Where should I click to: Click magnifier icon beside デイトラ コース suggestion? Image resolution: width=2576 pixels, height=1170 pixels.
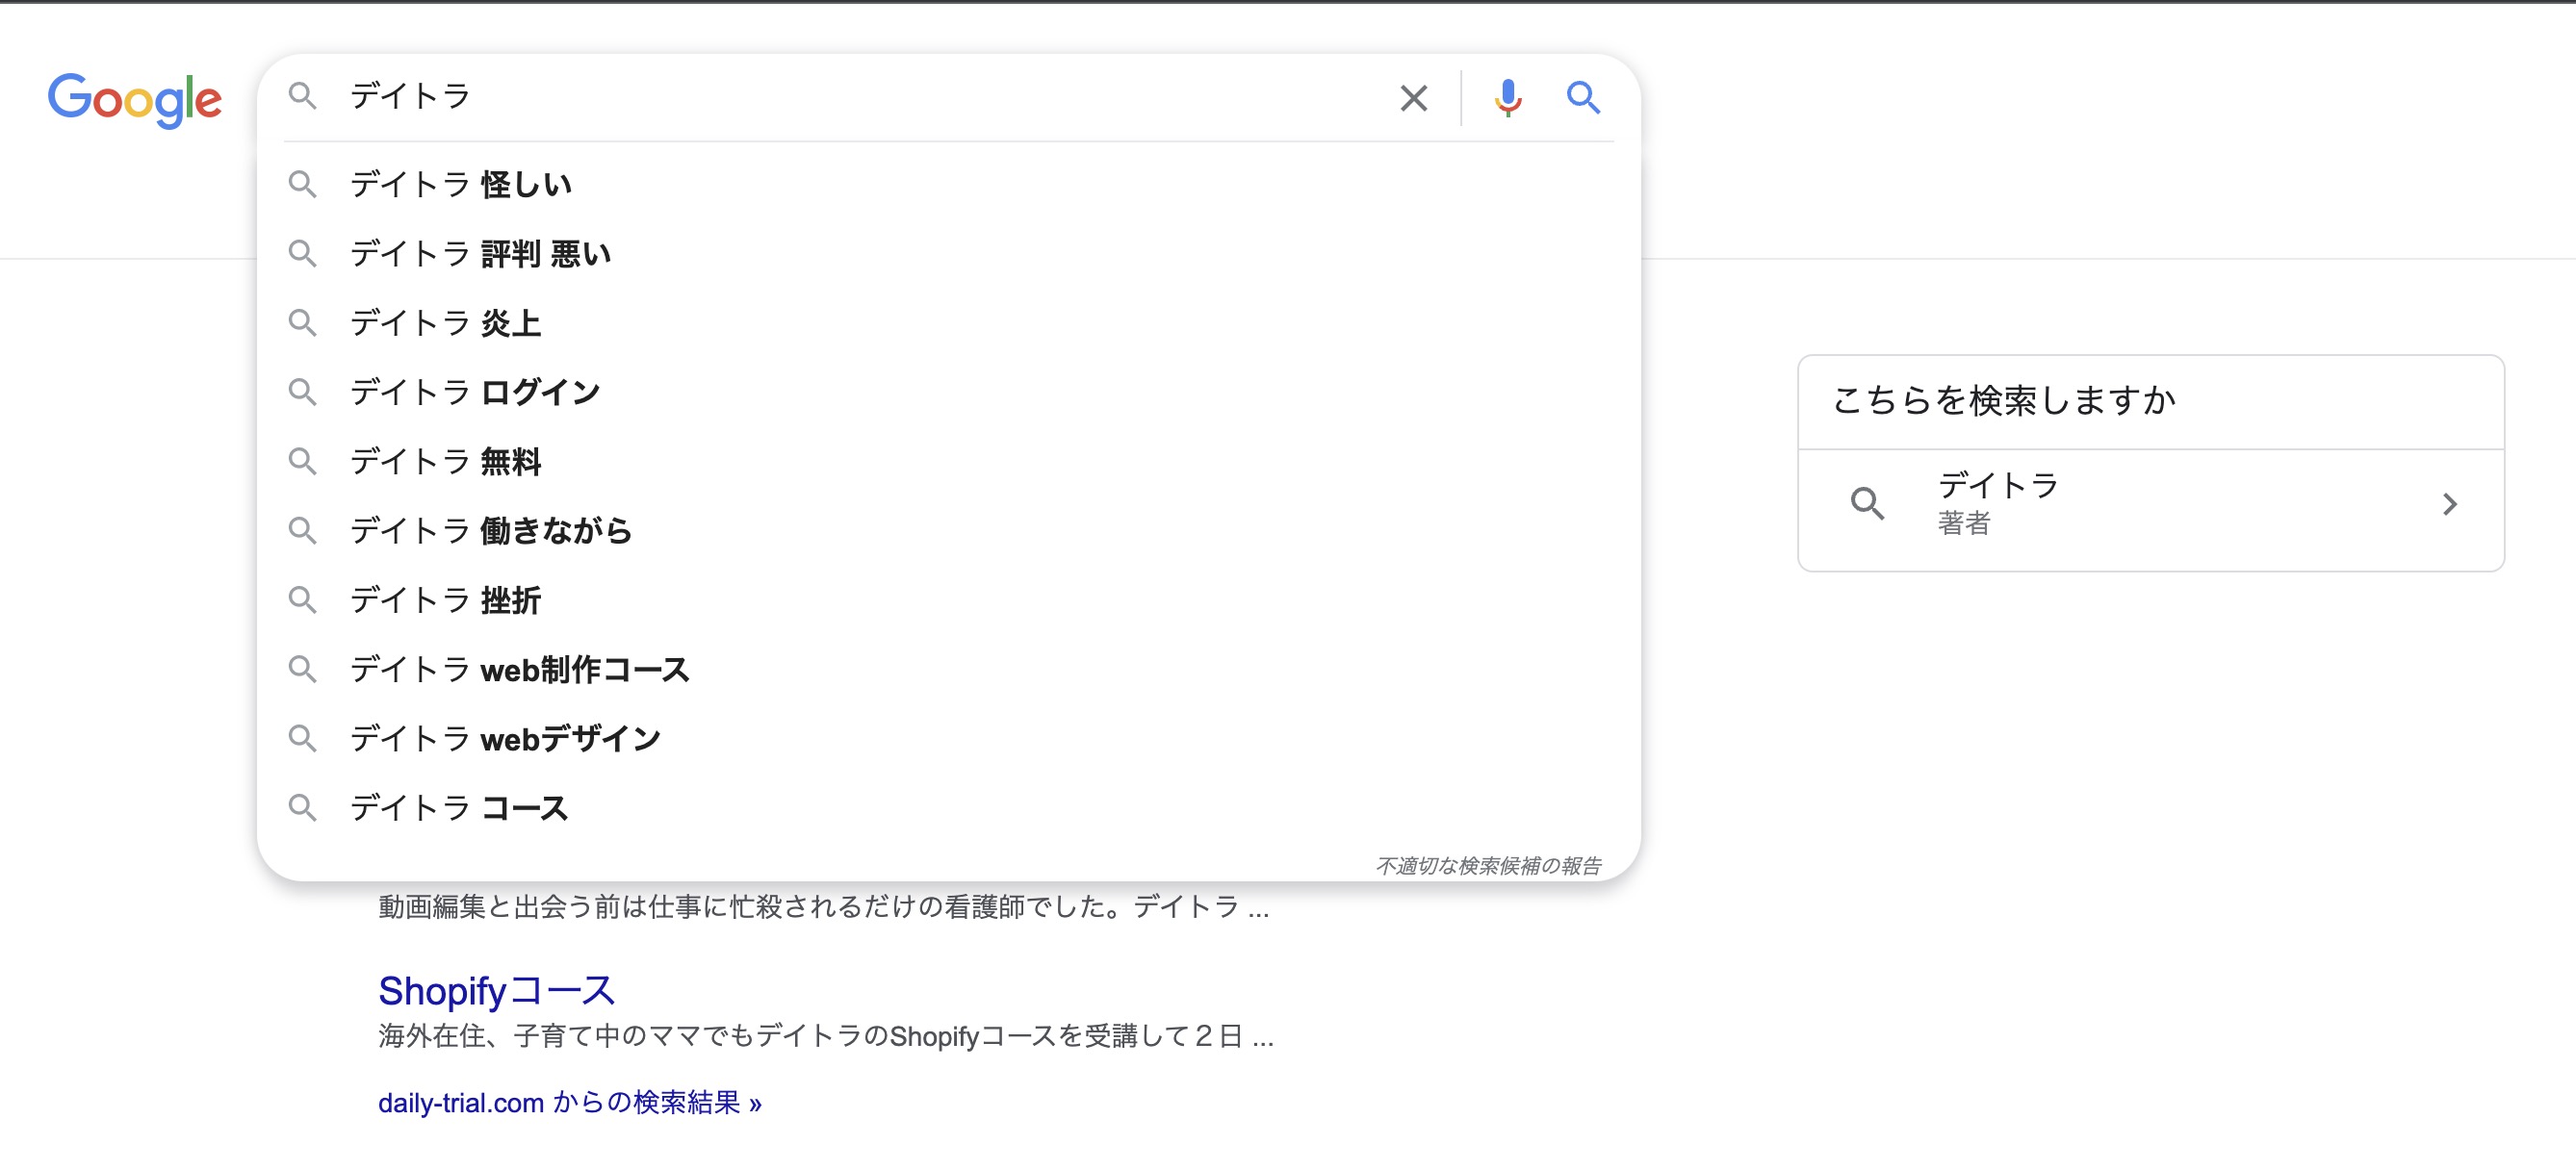coord(302,807)
